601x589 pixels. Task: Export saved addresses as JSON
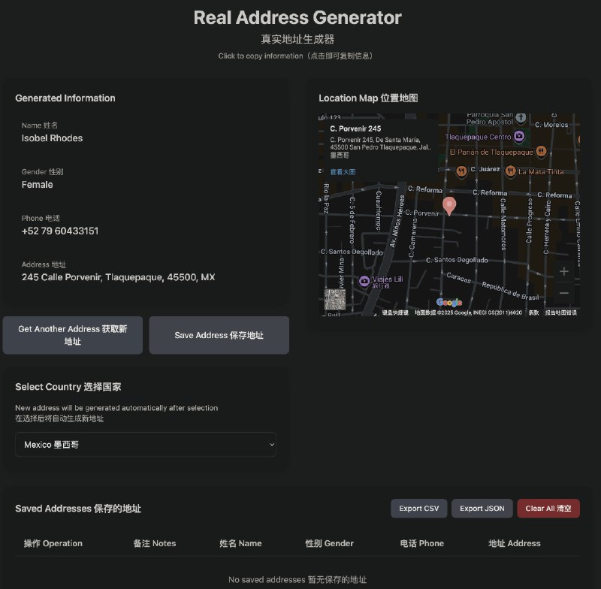tap(482, 508)
